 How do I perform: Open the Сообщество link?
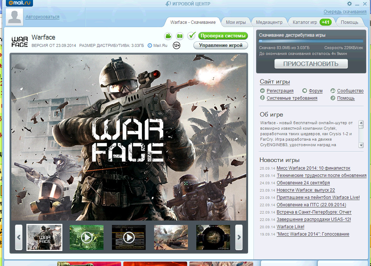pyautogui.click(x=350, y=91)
